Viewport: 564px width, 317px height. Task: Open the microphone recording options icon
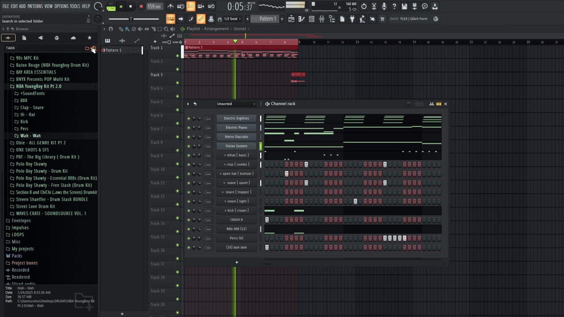pyautogui.click(x=384, y=6)
